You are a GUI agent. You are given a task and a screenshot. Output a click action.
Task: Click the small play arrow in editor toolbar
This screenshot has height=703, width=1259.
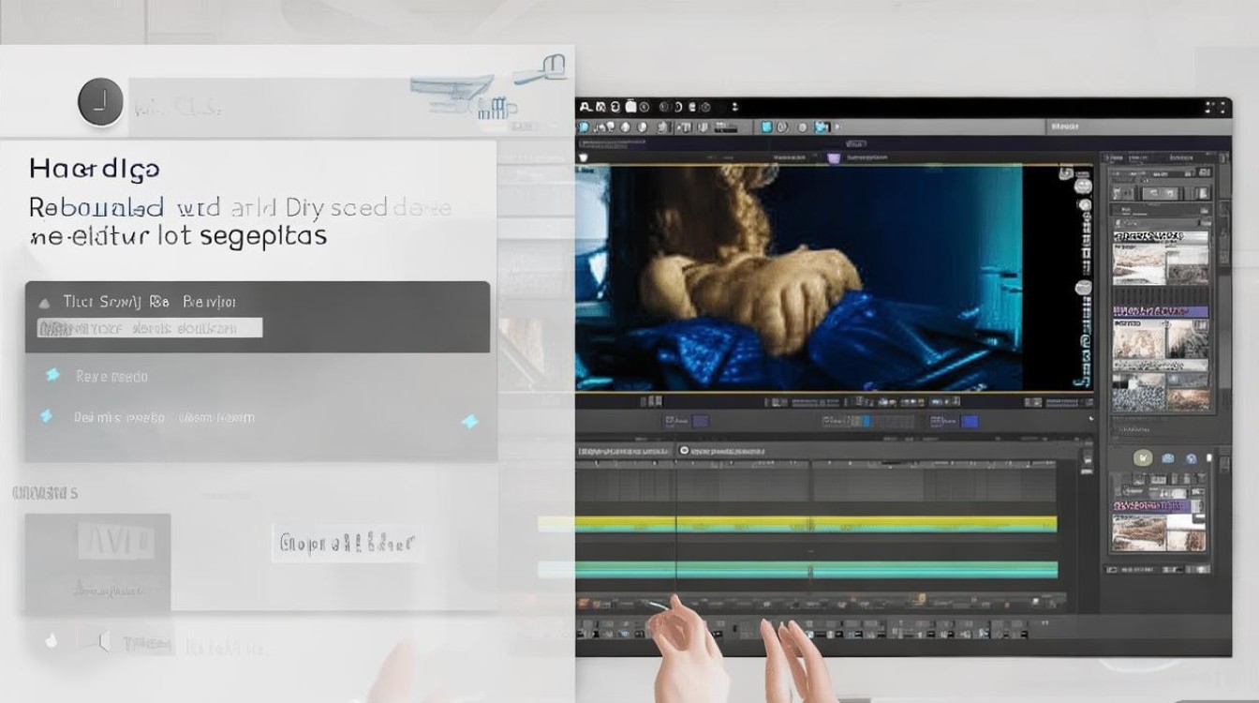[x=837, y=127]
